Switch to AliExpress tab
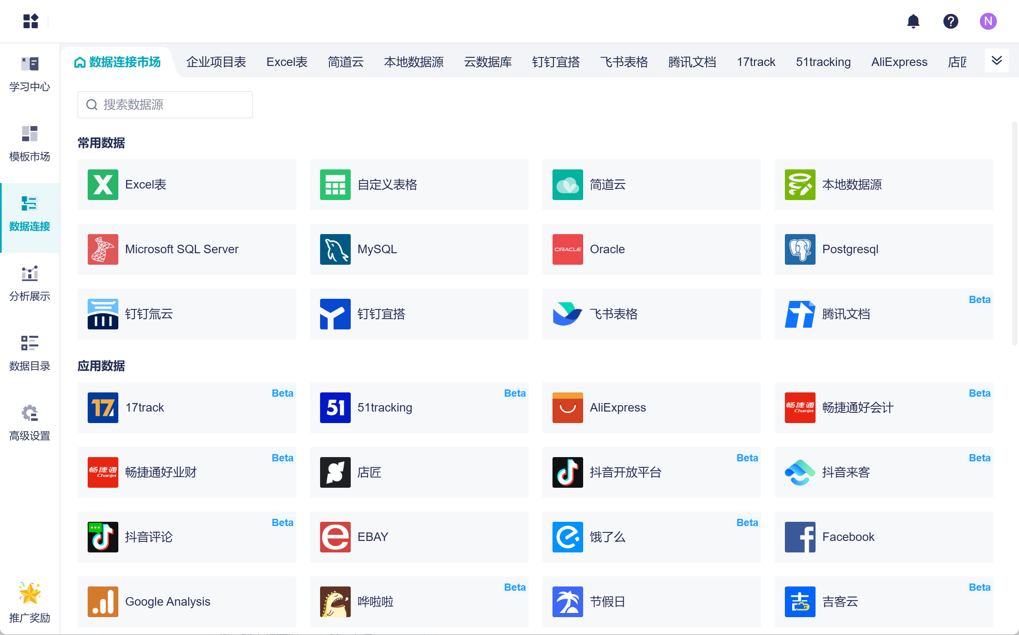 point(899,62)
